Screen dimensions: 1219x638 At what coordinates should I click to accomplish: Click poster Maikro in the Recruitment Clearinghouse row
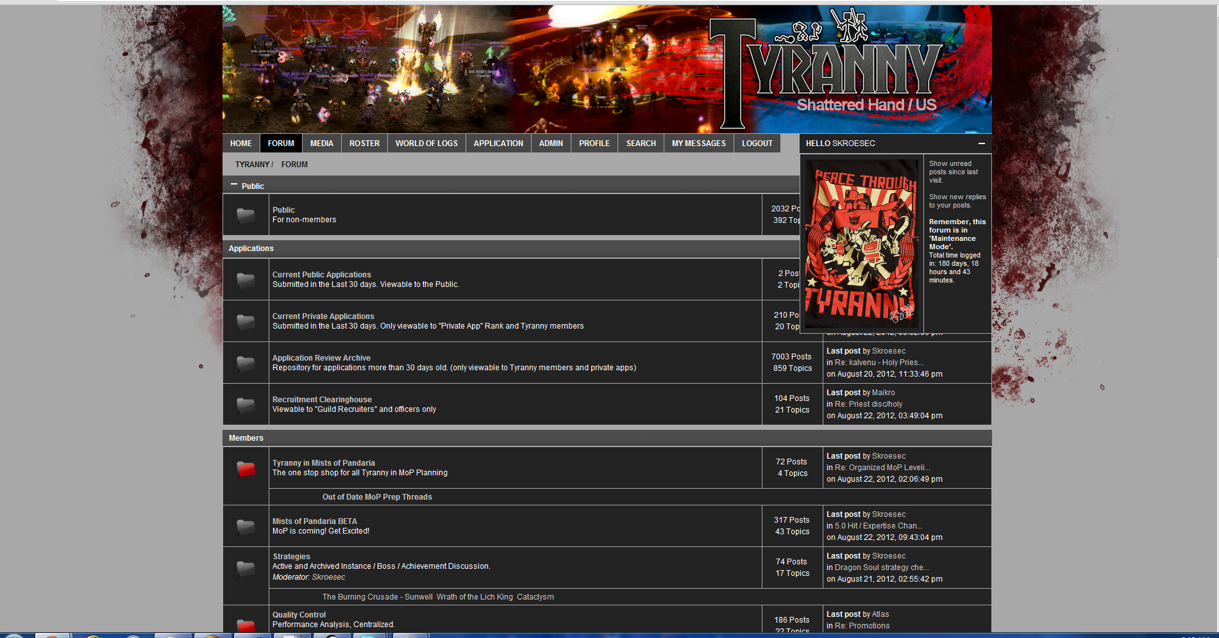click(884, 393)
